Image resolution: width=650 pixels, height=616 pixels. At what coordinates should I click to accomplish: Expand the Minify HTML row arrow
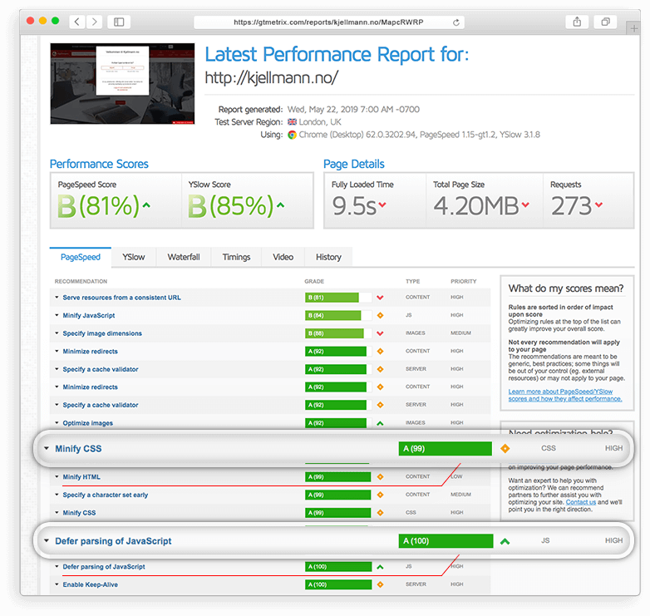tap(57, 476)
